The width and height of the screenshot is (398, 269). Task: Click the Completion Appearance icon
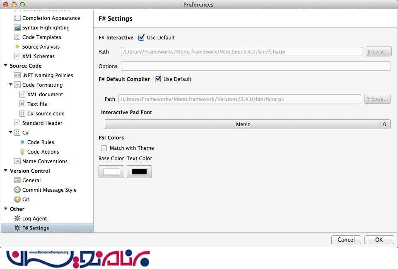(17, 18)
